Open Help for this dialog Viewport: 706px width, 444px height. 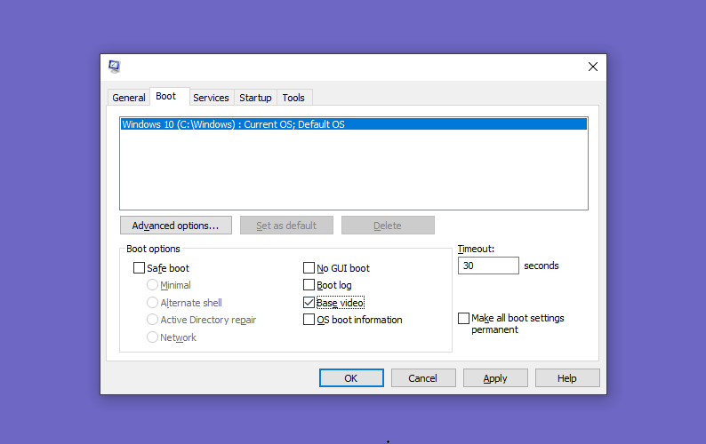click(x=567, y=378)
